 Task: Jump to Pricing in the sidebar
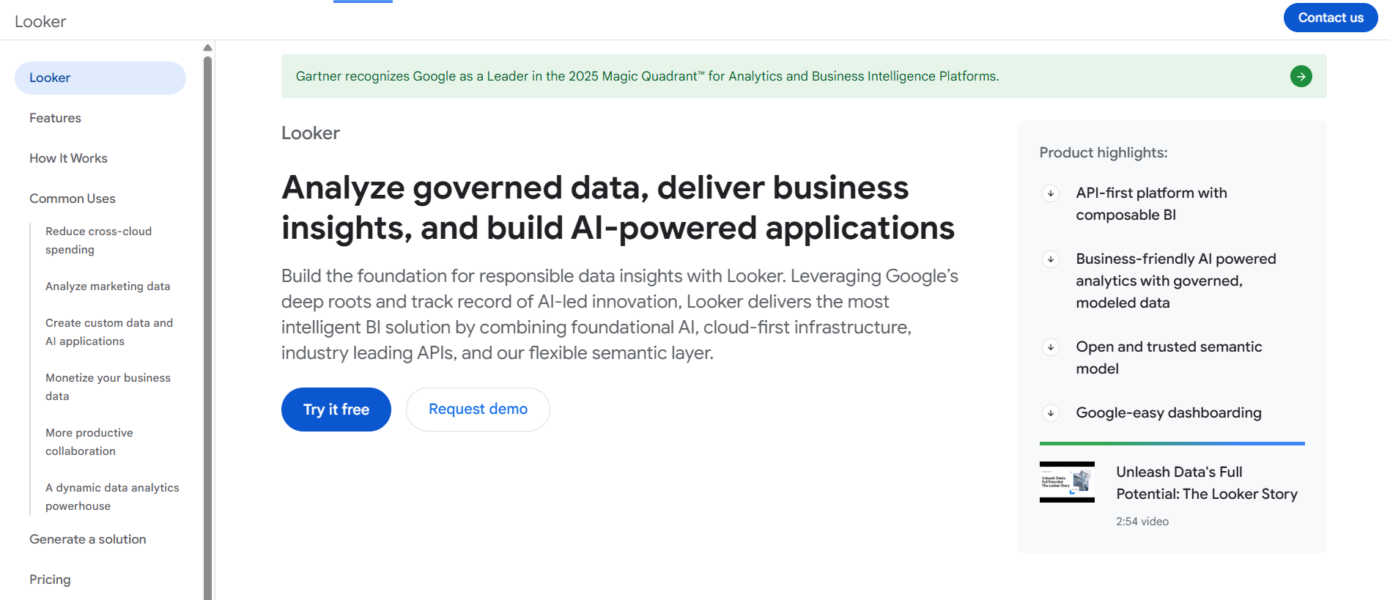pyautogui.click(x=50, y=579)
